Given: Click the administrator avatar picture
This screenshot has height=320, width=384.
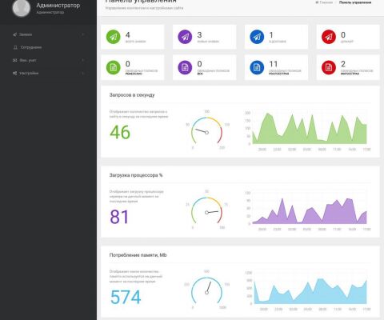Looking at the screenshot, I should [x=22, y=7].
